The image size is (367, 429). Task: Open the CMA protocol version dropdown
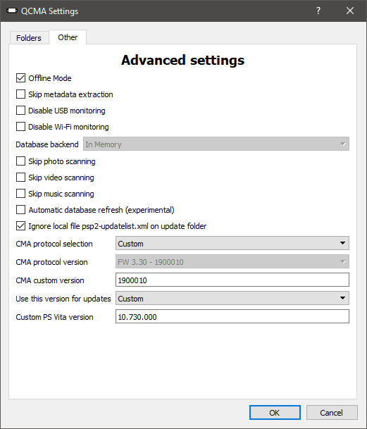(232, 262)
